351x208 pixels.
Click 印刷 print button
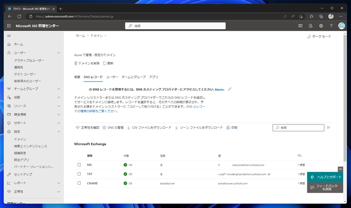pyautogui.click(x=232, y=127)
